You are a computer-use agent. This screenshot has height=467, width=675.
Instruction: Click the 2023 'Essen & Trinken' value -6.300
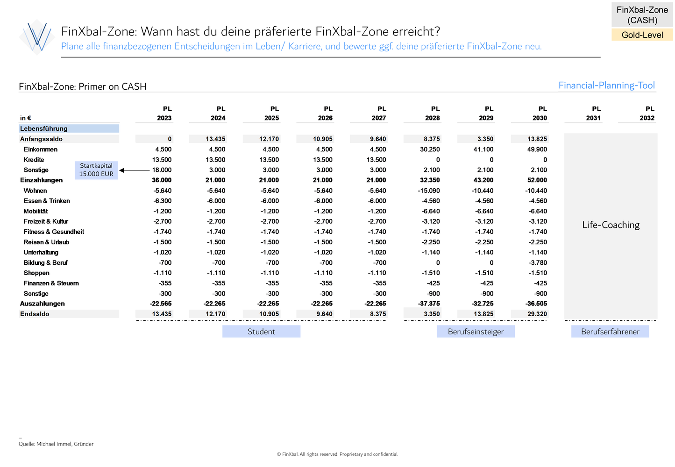[163, 201]
